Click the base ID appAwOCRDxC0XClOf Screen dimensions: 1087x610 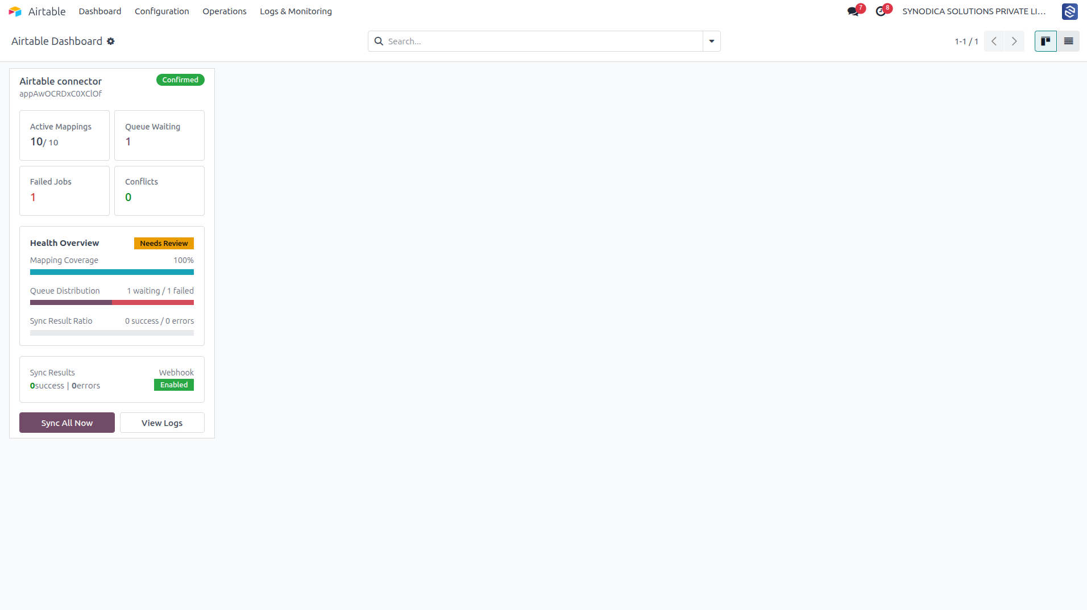(x=61, y=94)
